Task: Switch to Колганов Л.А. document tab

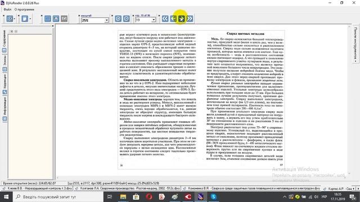Action: (128, 189)
